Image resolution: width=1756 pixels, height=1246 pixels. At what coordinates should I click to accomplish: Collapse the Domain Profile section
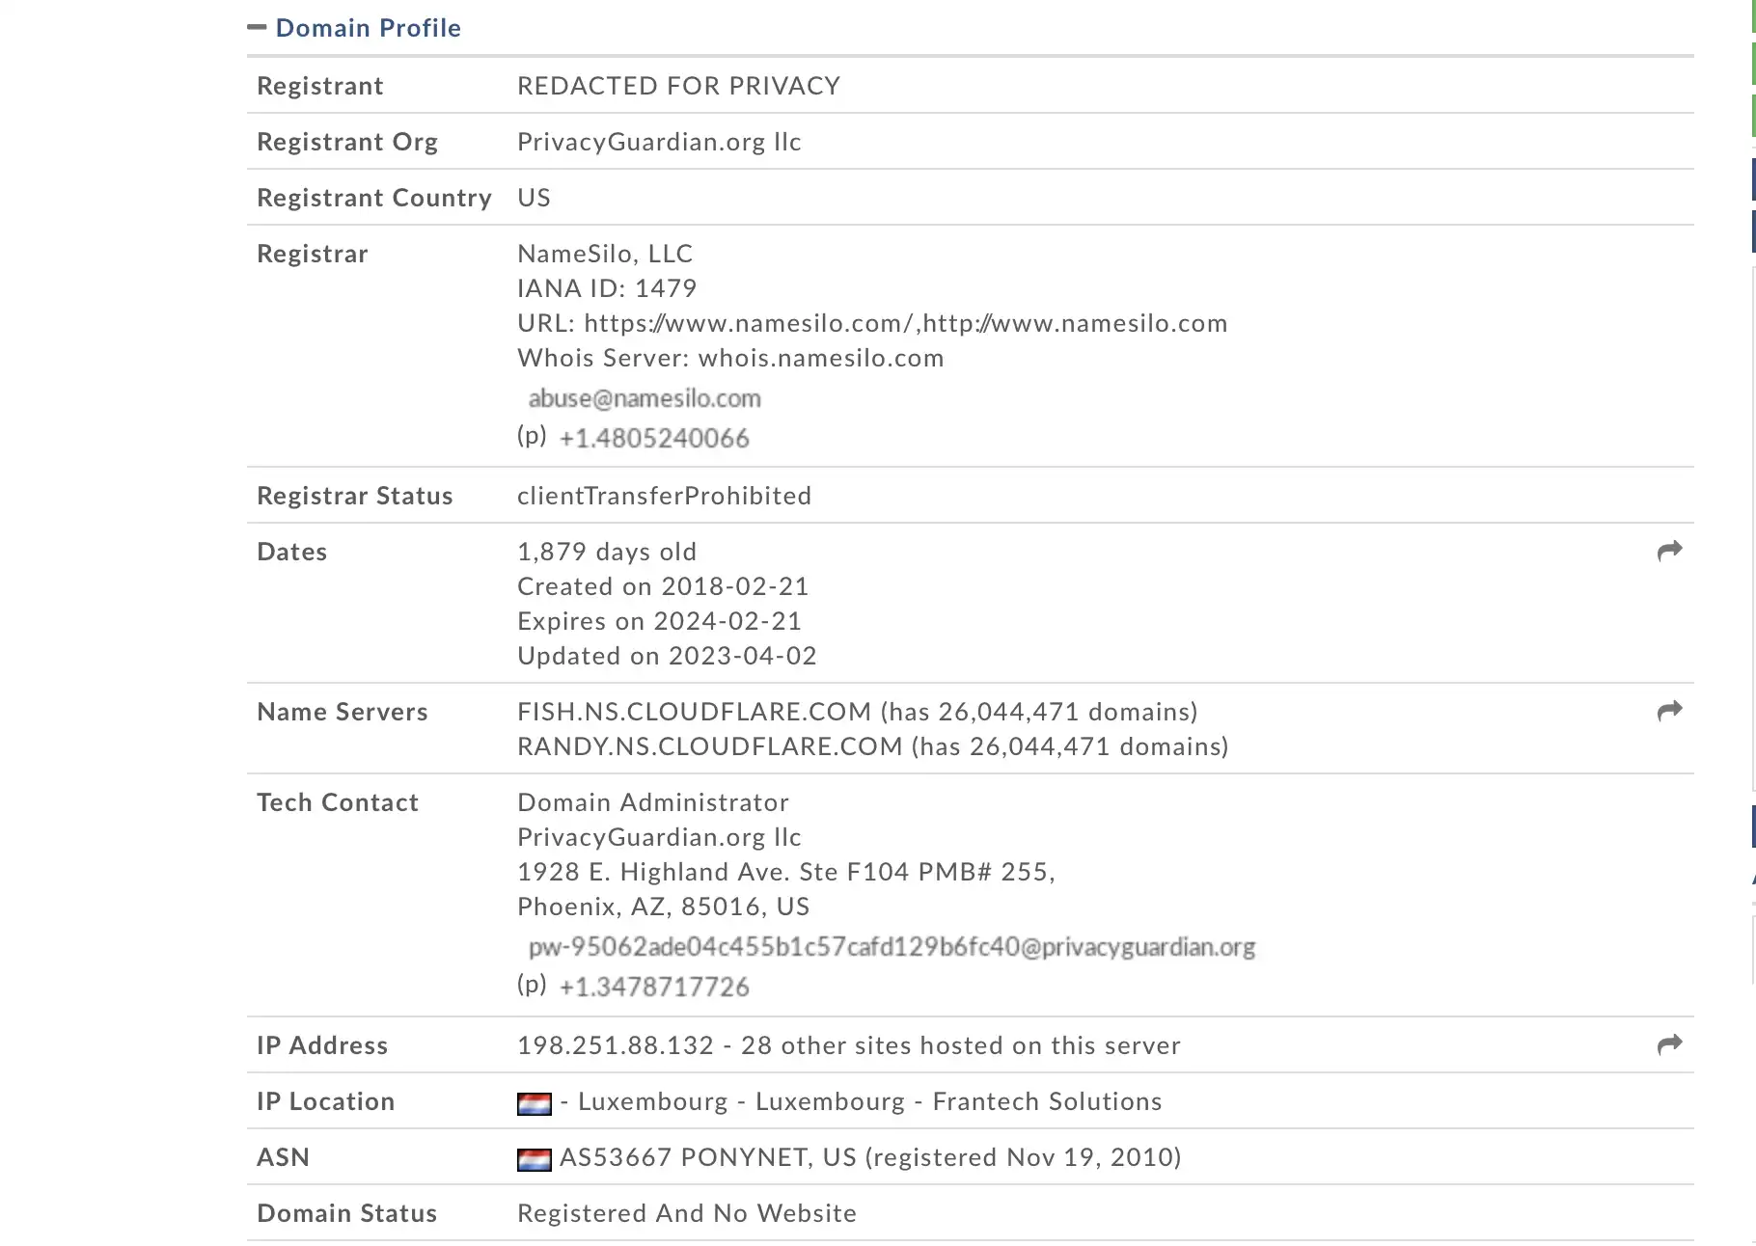[257, 27]
